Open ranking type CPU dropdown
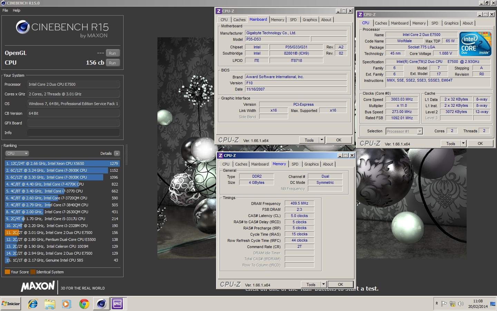The width and height of the screenshot is (497, 311). (x=17, y=153)
